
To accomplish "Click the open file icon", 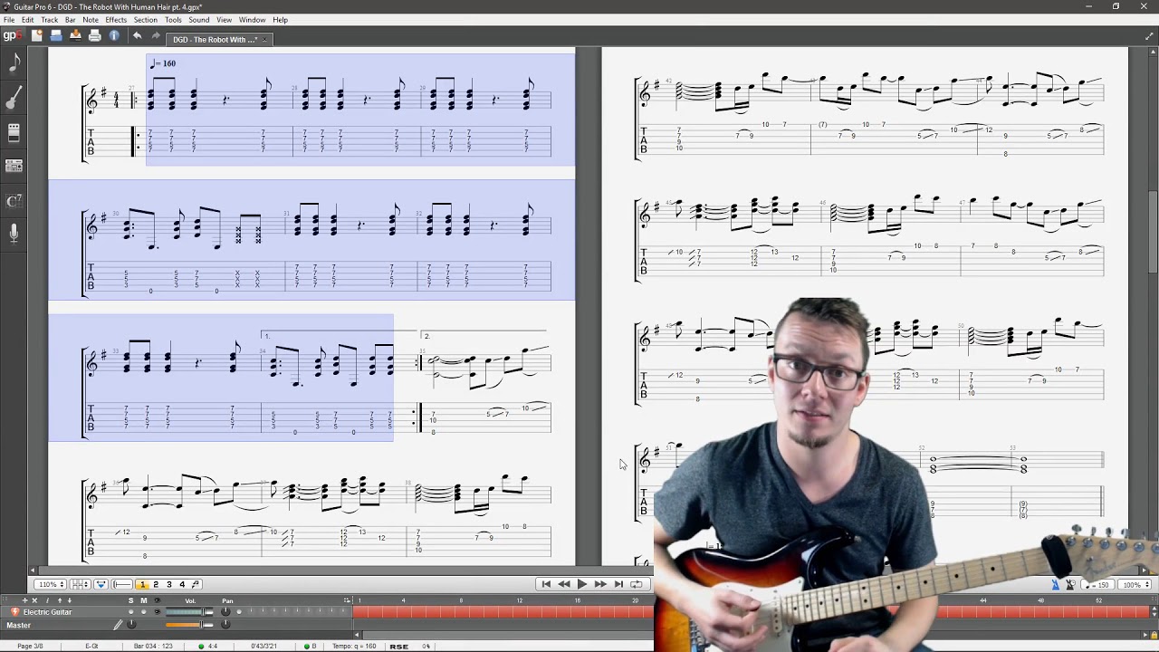I will pos(56,36).
